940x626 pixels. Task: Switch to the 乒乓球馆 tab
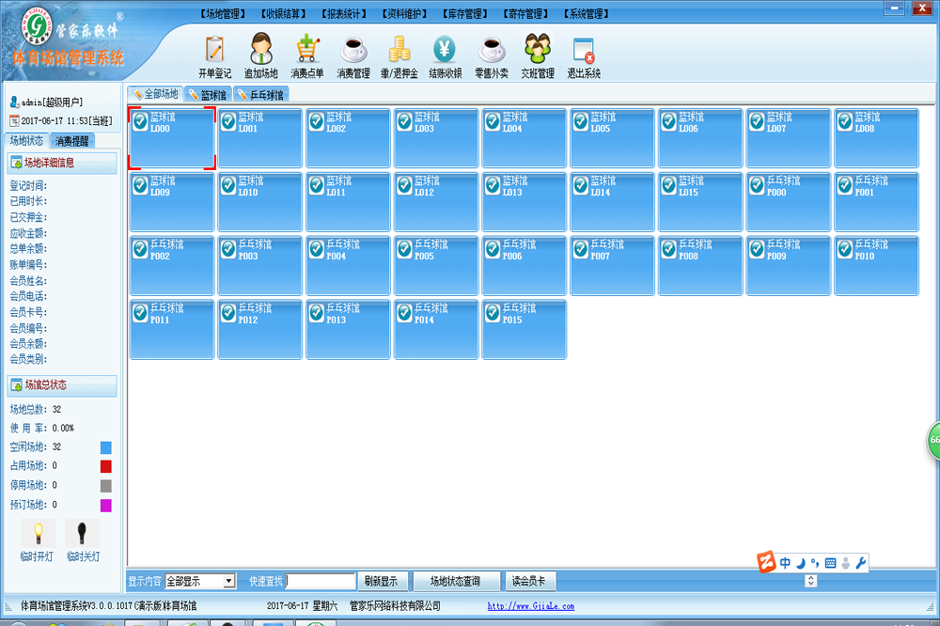click(261, 95)
